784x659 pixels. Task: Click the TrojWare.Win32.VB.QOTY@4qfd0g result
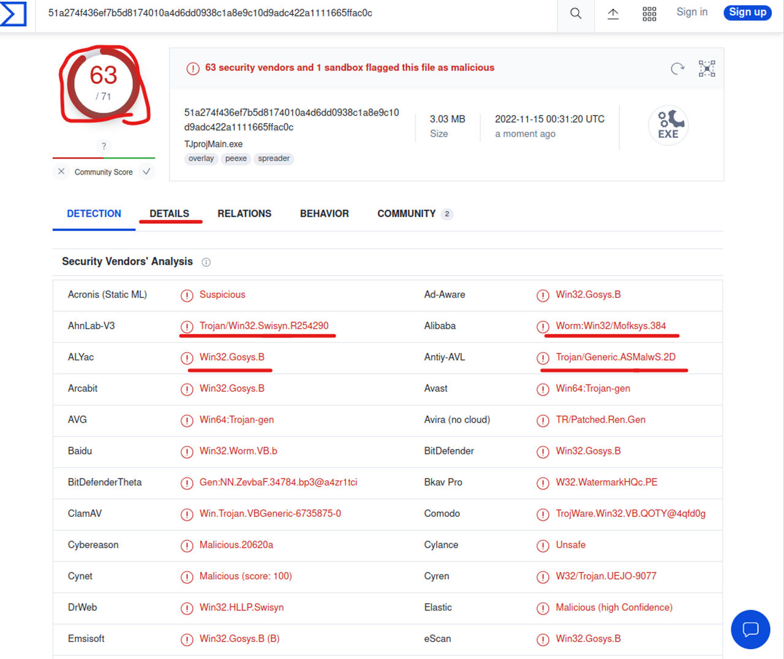[x=631, y=513]
